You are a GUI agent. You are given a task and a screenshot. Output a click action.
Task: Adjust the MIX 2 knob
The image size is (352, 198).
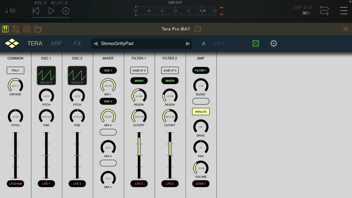pos(108,117)
